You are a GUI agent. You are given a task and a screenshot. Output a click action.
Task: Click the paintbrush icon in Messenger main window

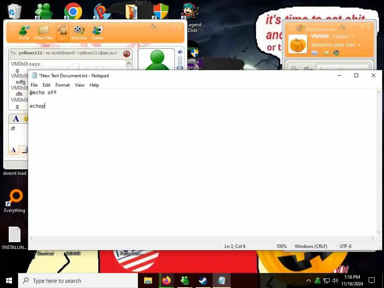343,27
